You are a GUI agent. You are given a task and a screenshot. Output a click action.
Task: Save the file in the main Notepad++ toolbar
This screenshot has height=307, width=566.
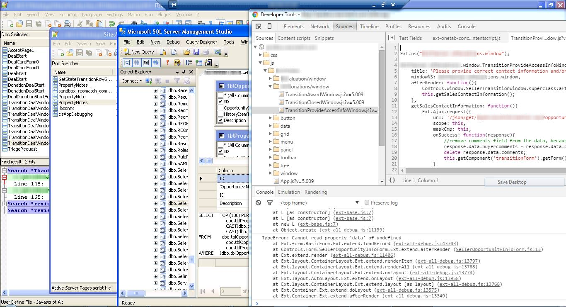[29, 24]
